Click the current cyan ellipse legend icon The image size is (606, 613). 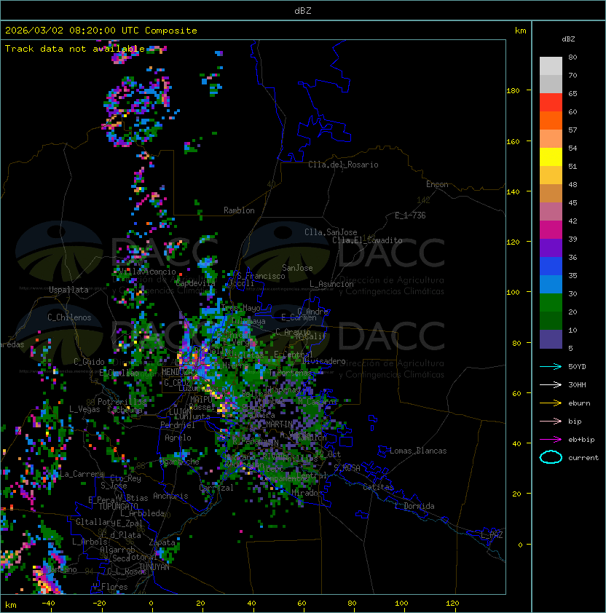(x=551, y=457)
